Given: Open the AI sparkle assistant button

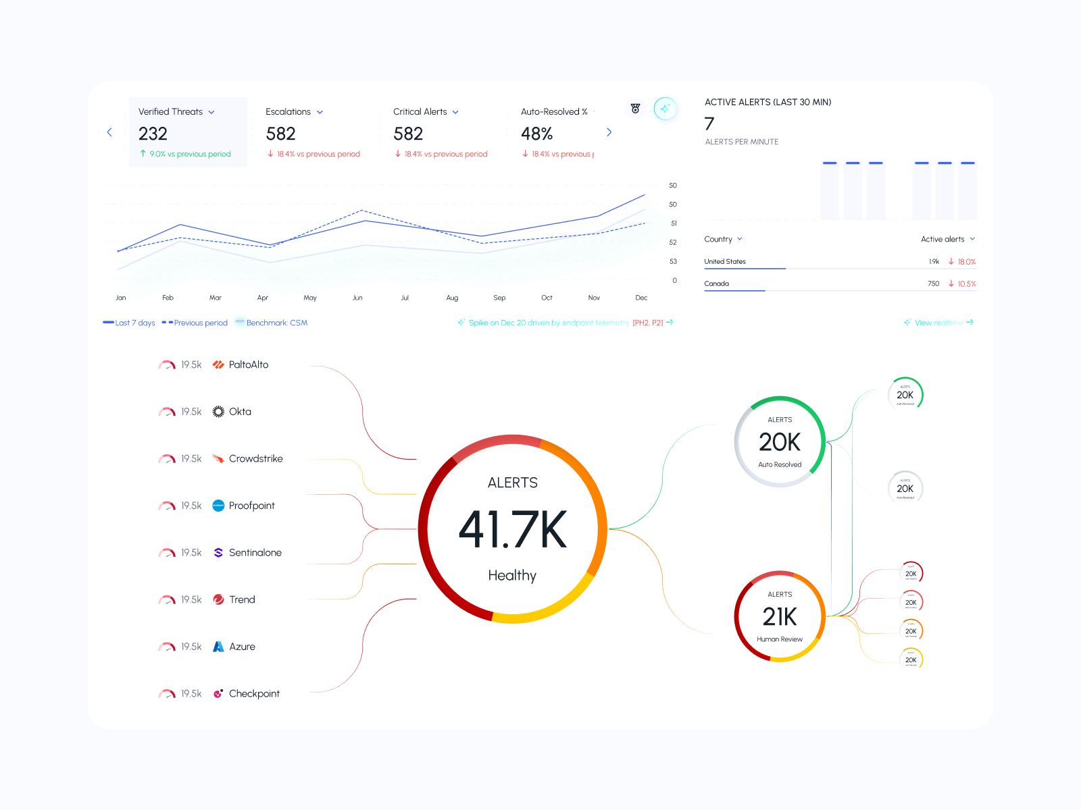Looking at the screenshot, I should pyautogui.click(x=665, y=109).
